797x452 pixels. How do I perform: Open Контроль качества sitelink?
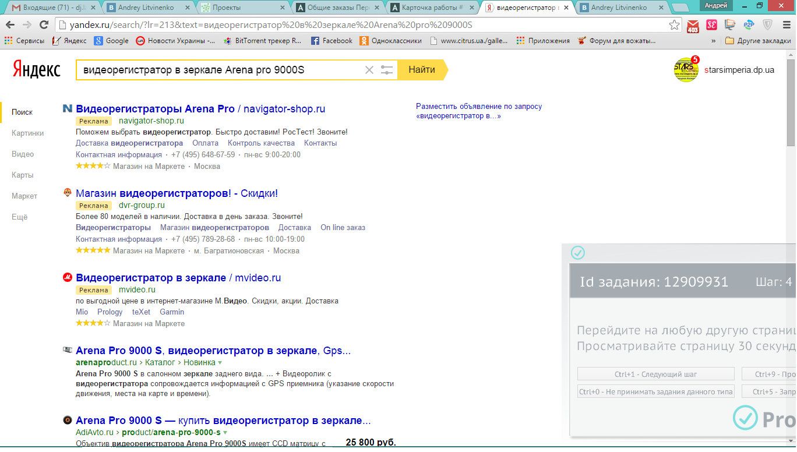click(x=261, y=143)
